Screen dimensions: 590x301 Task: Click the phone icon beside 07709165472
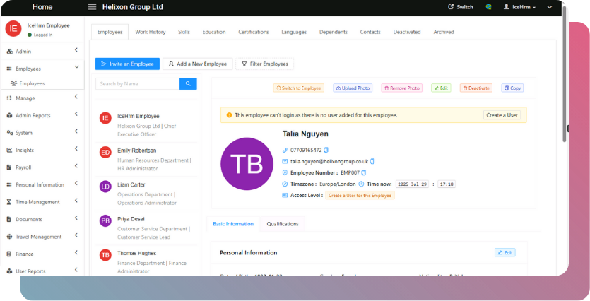tap(285, 150)
